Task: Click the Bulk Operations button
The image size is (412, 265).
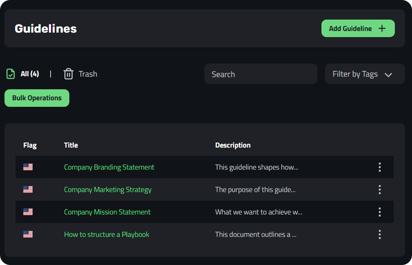Action: pyautogui.click(x=37, y=98)
